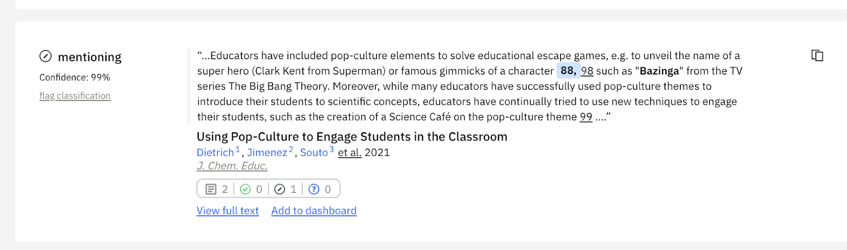Open author Dietrich's profile link
Screen dimensions: 847x250
[x=215, y=153]
